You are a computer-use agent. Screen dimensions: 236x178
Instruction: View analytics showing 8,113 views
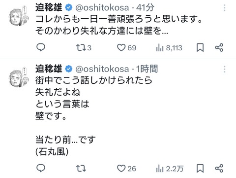click(169, 48)
